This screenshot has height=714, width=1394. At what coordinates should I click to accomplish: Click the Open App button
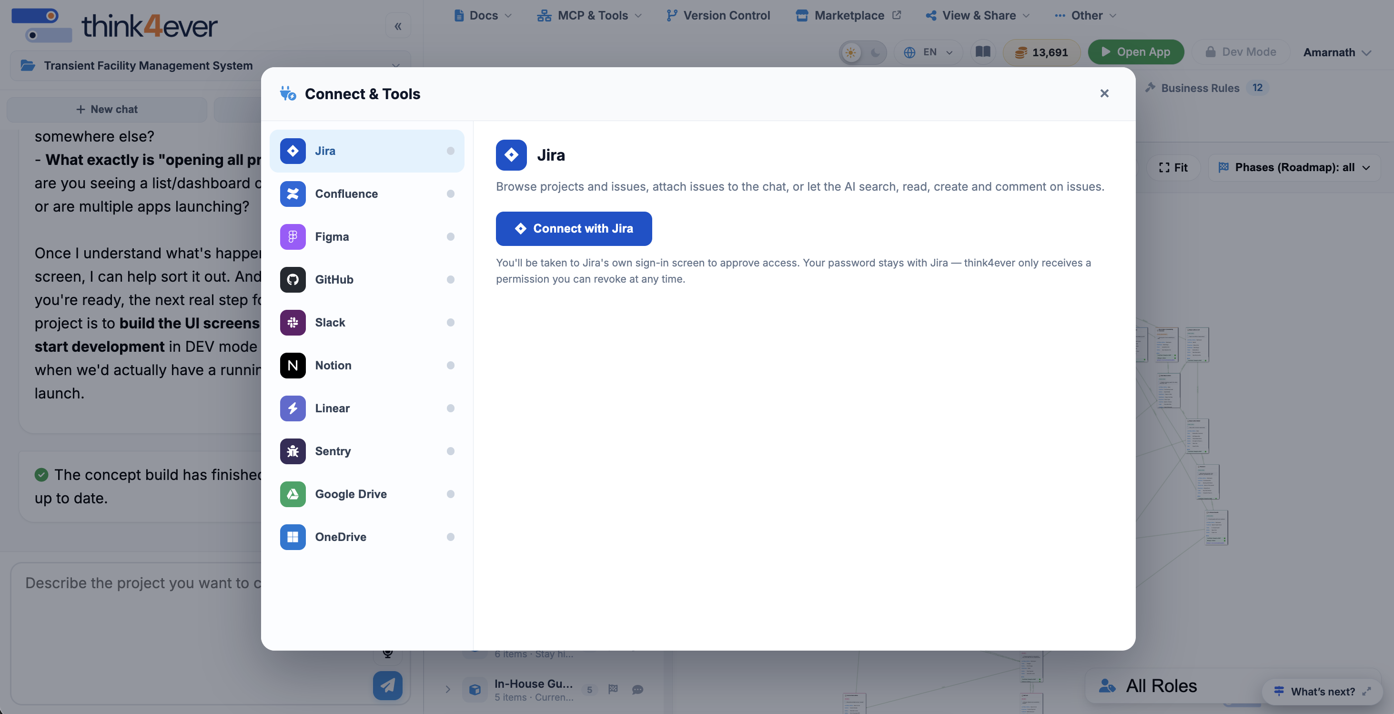(x=1136, y=52)
